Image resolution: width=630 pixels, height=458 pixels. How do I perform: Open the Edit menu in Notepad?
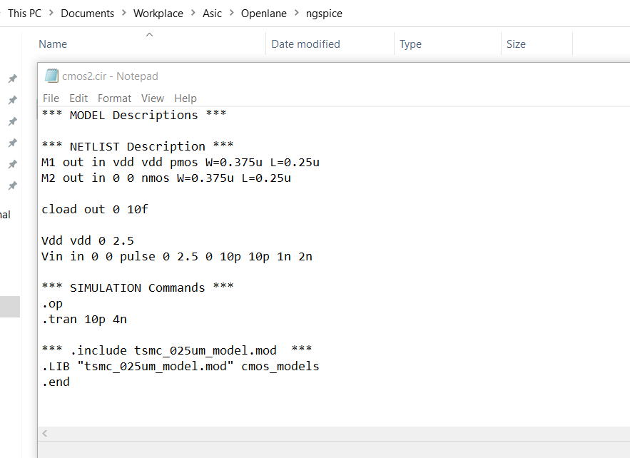[78, 98]
